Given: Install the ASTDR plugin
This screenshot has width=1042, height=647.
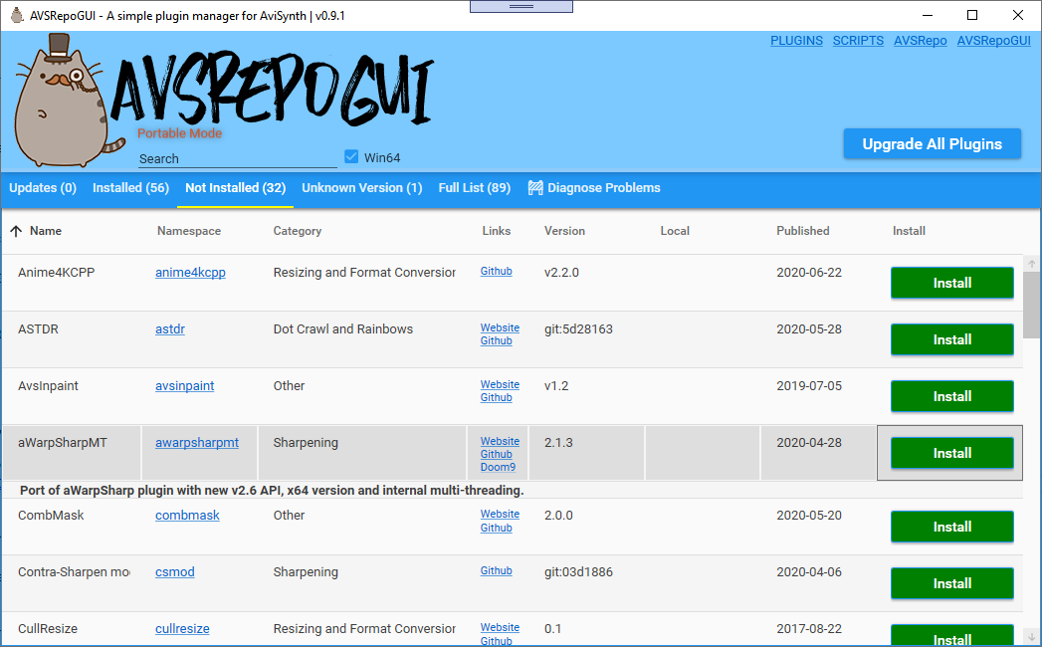Looking at the screenshot, I should (x=951, y=339).
